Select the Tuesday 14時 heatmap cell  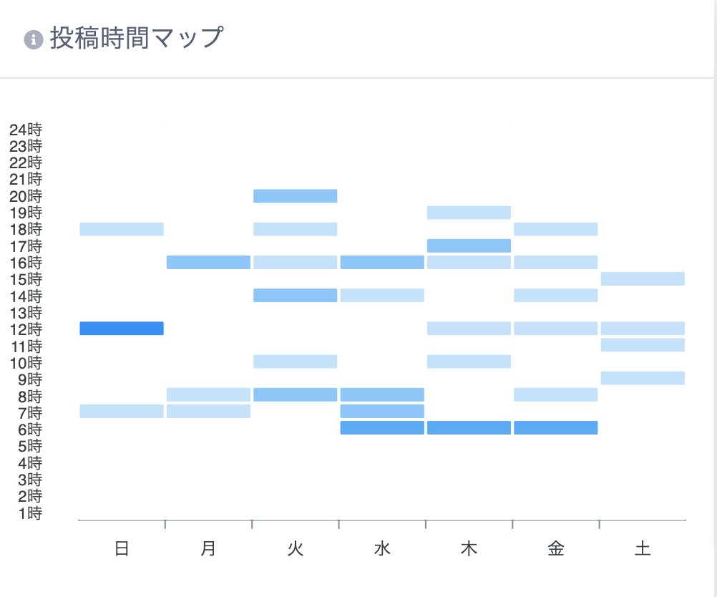296,295
